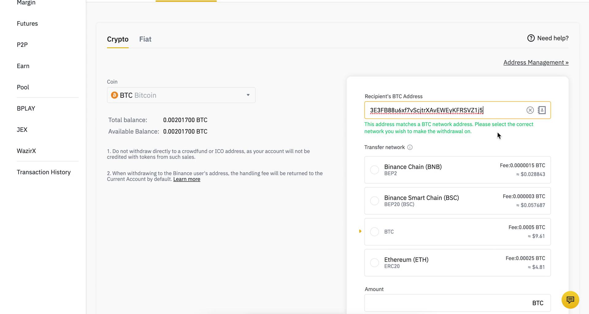Open BPLAY in the sidebar
This screenshot has width=589, height=314.
pos(26,109)
